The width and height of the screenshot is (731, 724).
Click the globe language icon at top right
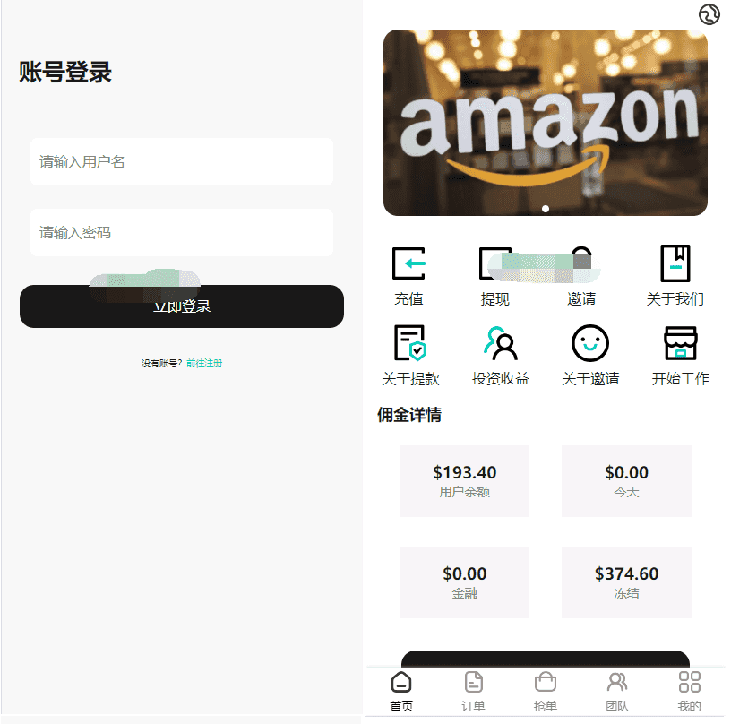coord(709,14)
